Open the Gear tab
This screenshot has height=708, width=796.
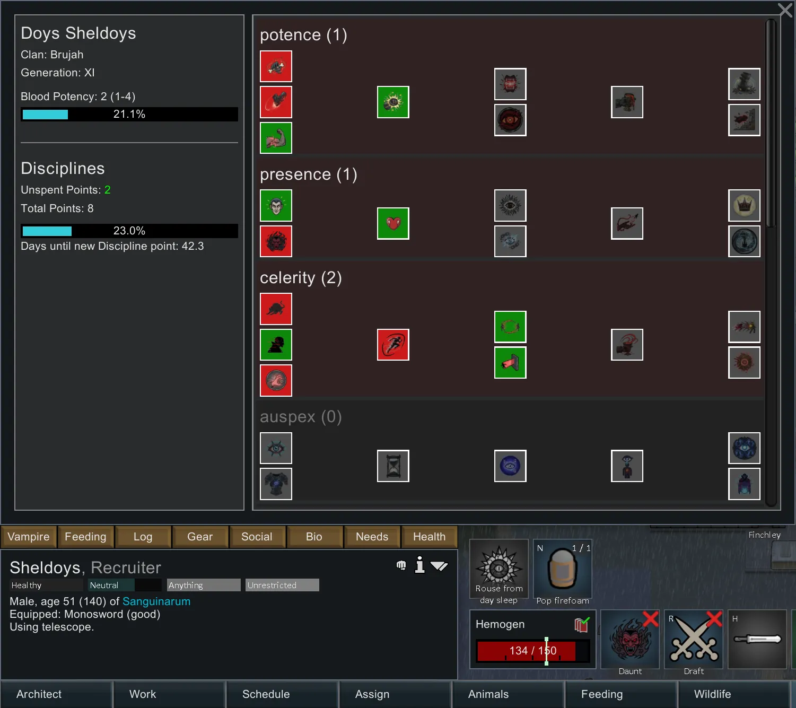(200, 537)
